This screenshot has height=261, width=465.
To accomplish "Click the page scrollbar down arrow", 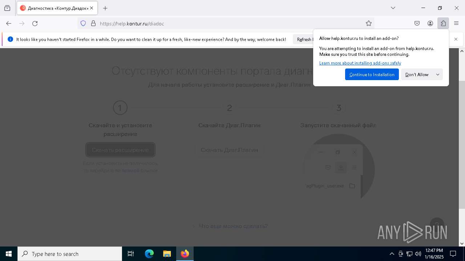I will click(462, 244).
